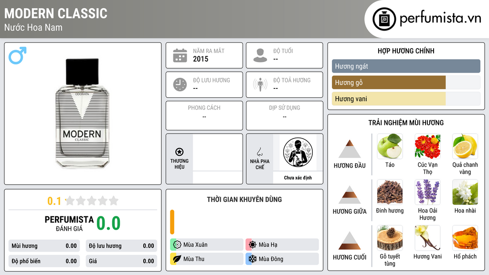Click the perfumista.vn site name
Image resolution: width=489 pixels, height=275 pixels.
coord(440,18)
